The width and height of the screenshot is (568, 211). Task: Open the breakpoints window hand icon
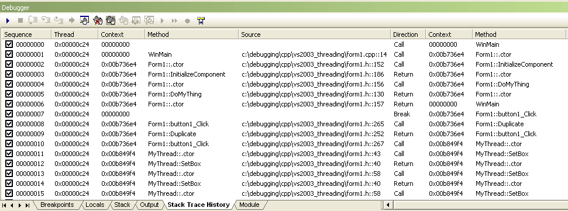(84, 20)
